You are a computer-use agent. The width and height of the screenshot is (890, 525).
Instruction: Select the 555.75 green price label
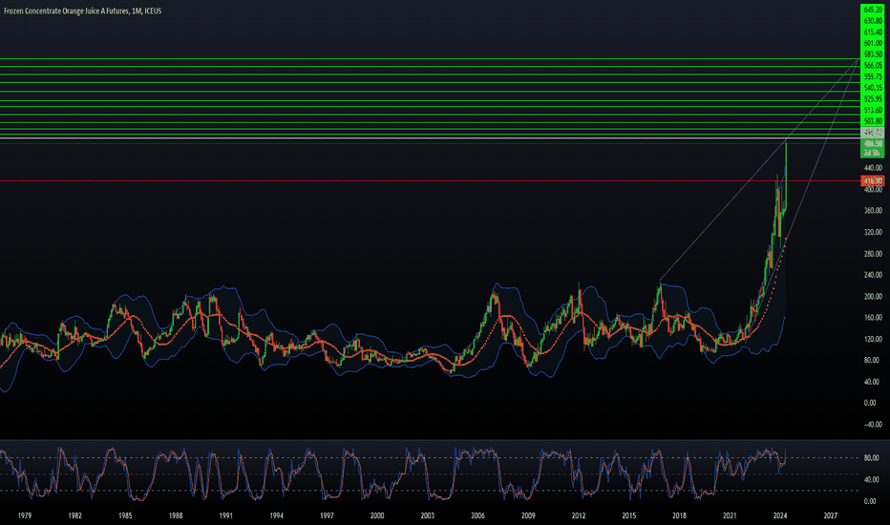873,76
